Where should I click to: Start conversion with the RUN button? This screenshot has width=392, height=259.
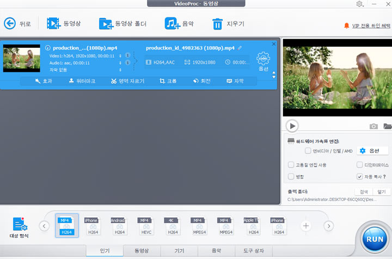click(x=375, y=239)
